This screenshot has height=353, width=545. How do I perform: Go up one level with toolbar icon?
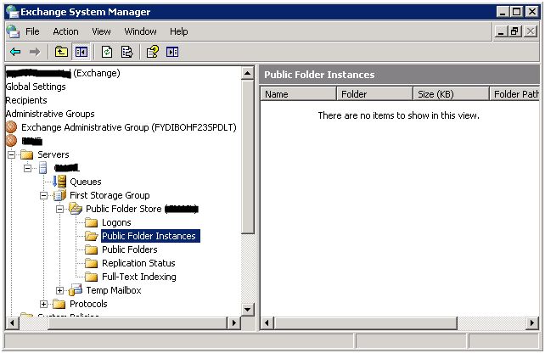[x=61, y=52]
